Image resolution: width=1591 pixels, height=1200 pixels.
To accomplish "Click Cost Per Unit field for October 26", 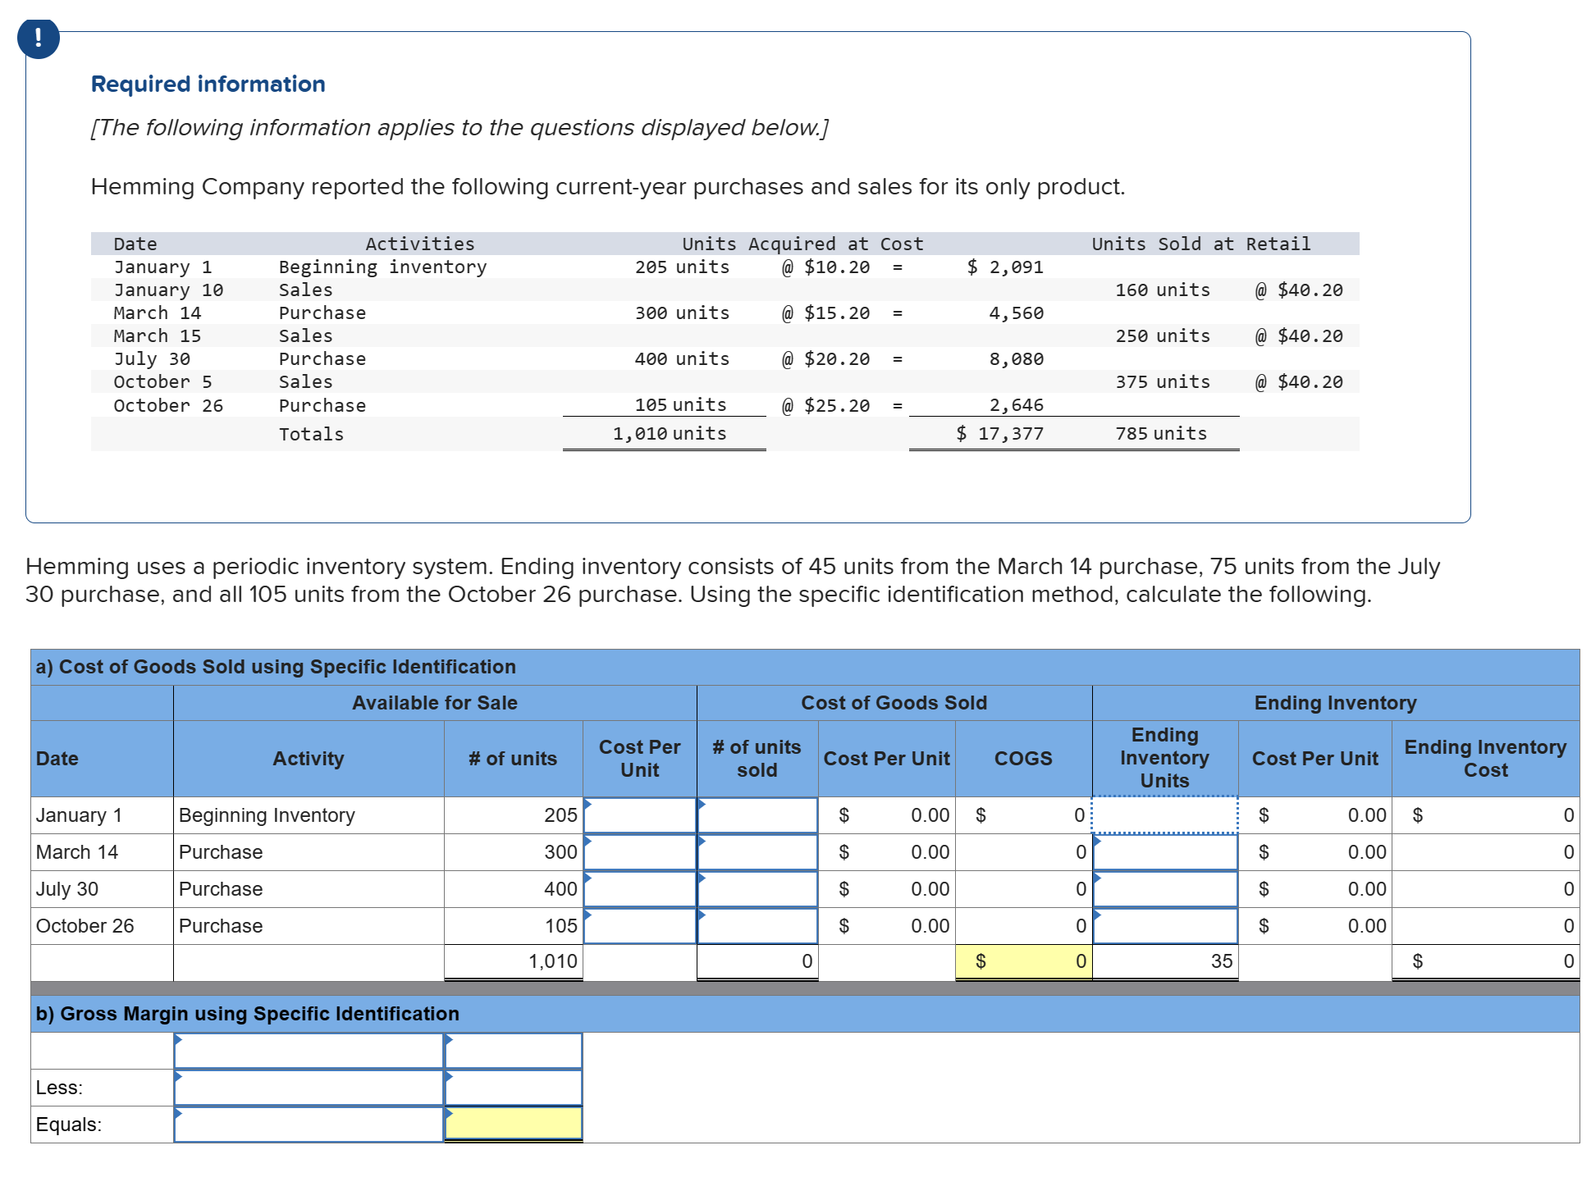I will [640, 926].
